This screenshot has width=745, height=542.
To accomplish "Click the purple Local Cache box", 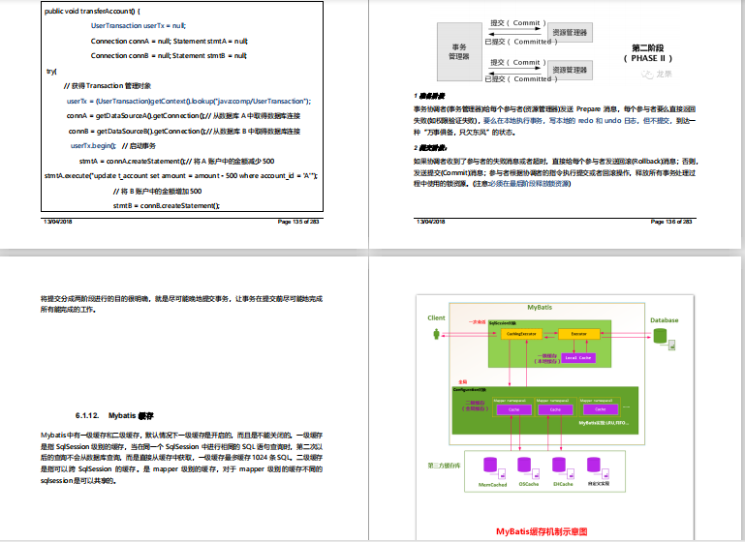I will tap(578, 358).
